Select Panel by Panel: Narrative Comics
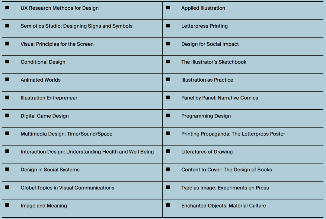The image size is (326, 219). click(x=219, y=98)
